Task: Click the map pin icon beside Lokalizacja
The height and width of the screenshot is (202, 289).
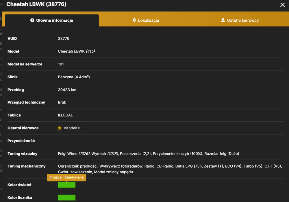Action: coord(134,20)
